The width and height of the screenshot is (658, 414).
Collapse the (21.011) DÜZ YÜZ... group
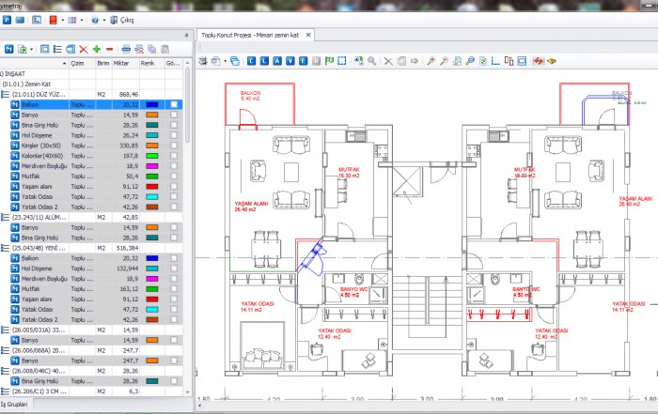(6, 94)
